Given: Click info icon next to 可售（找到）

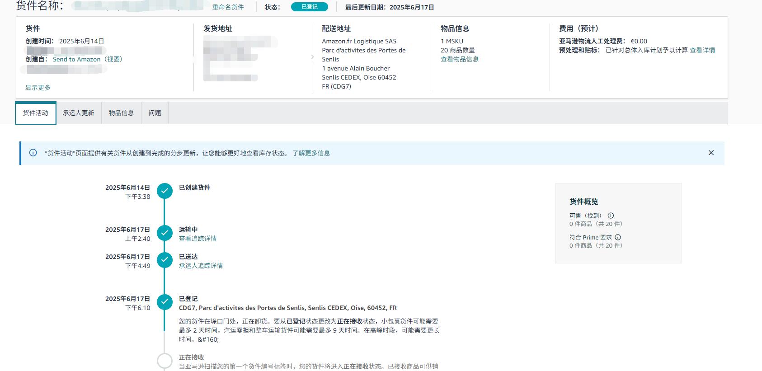Looking at the screenshot, I should pyautogui.click(x=611, y=216).
